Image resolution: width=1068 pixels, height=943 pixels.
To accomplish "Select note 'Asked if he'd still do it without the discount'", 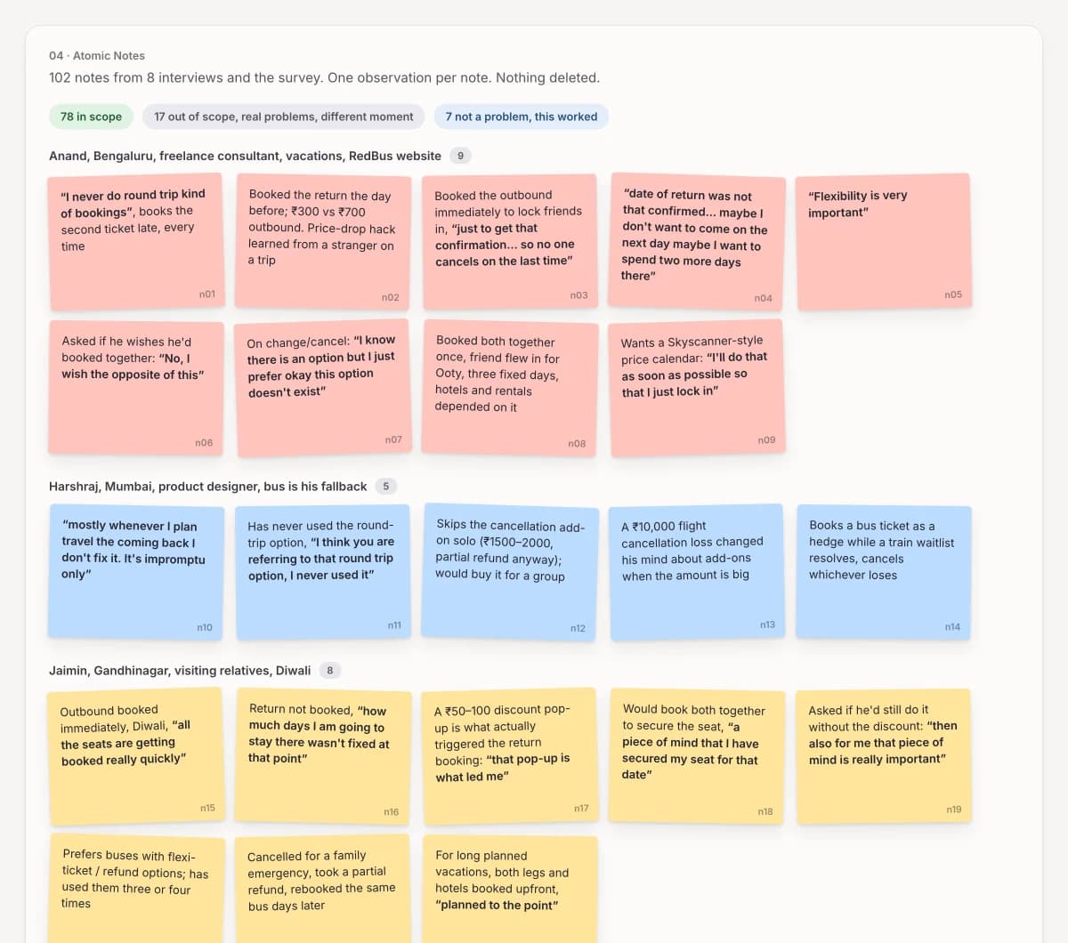I will point(884,756).
